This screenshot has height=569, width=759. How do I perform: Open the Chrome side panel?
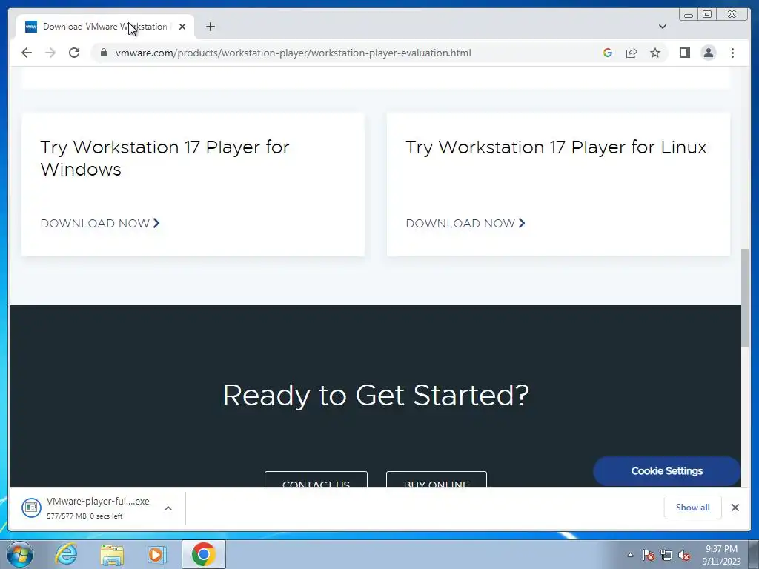point(684,53)
